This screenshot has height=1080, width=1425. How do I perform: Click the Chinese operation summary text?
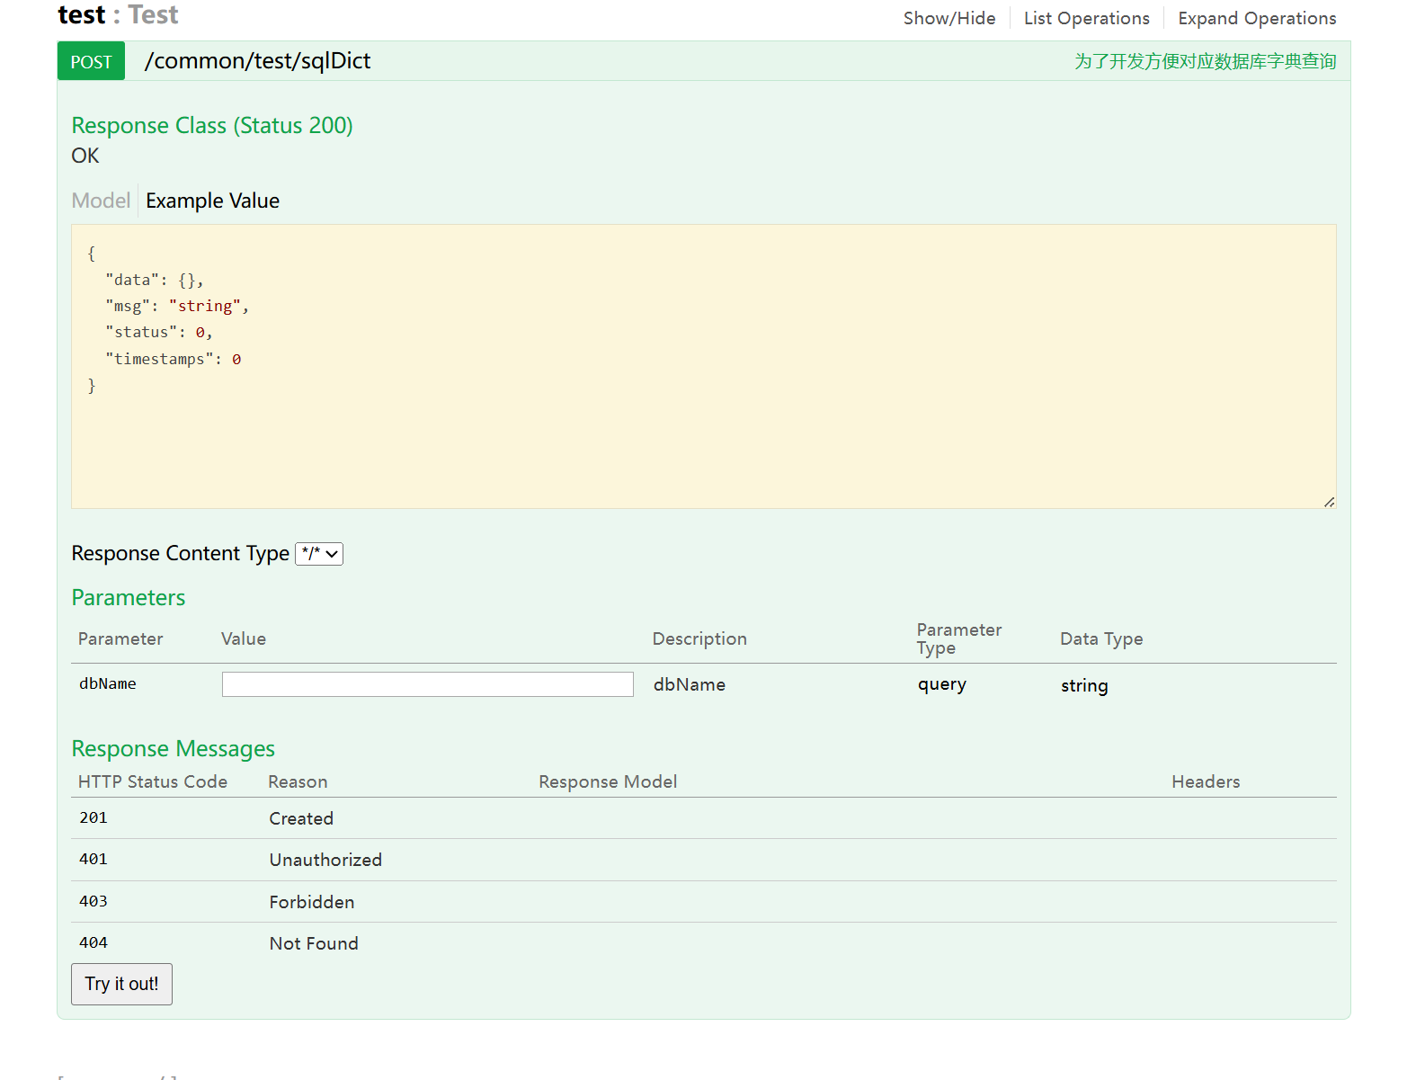click(x=1205, y=61)
